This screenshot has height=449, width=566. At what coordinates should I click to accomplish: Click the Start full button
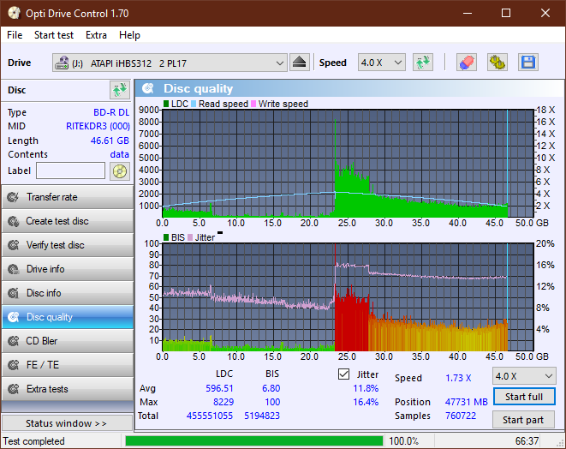[523, 398]
